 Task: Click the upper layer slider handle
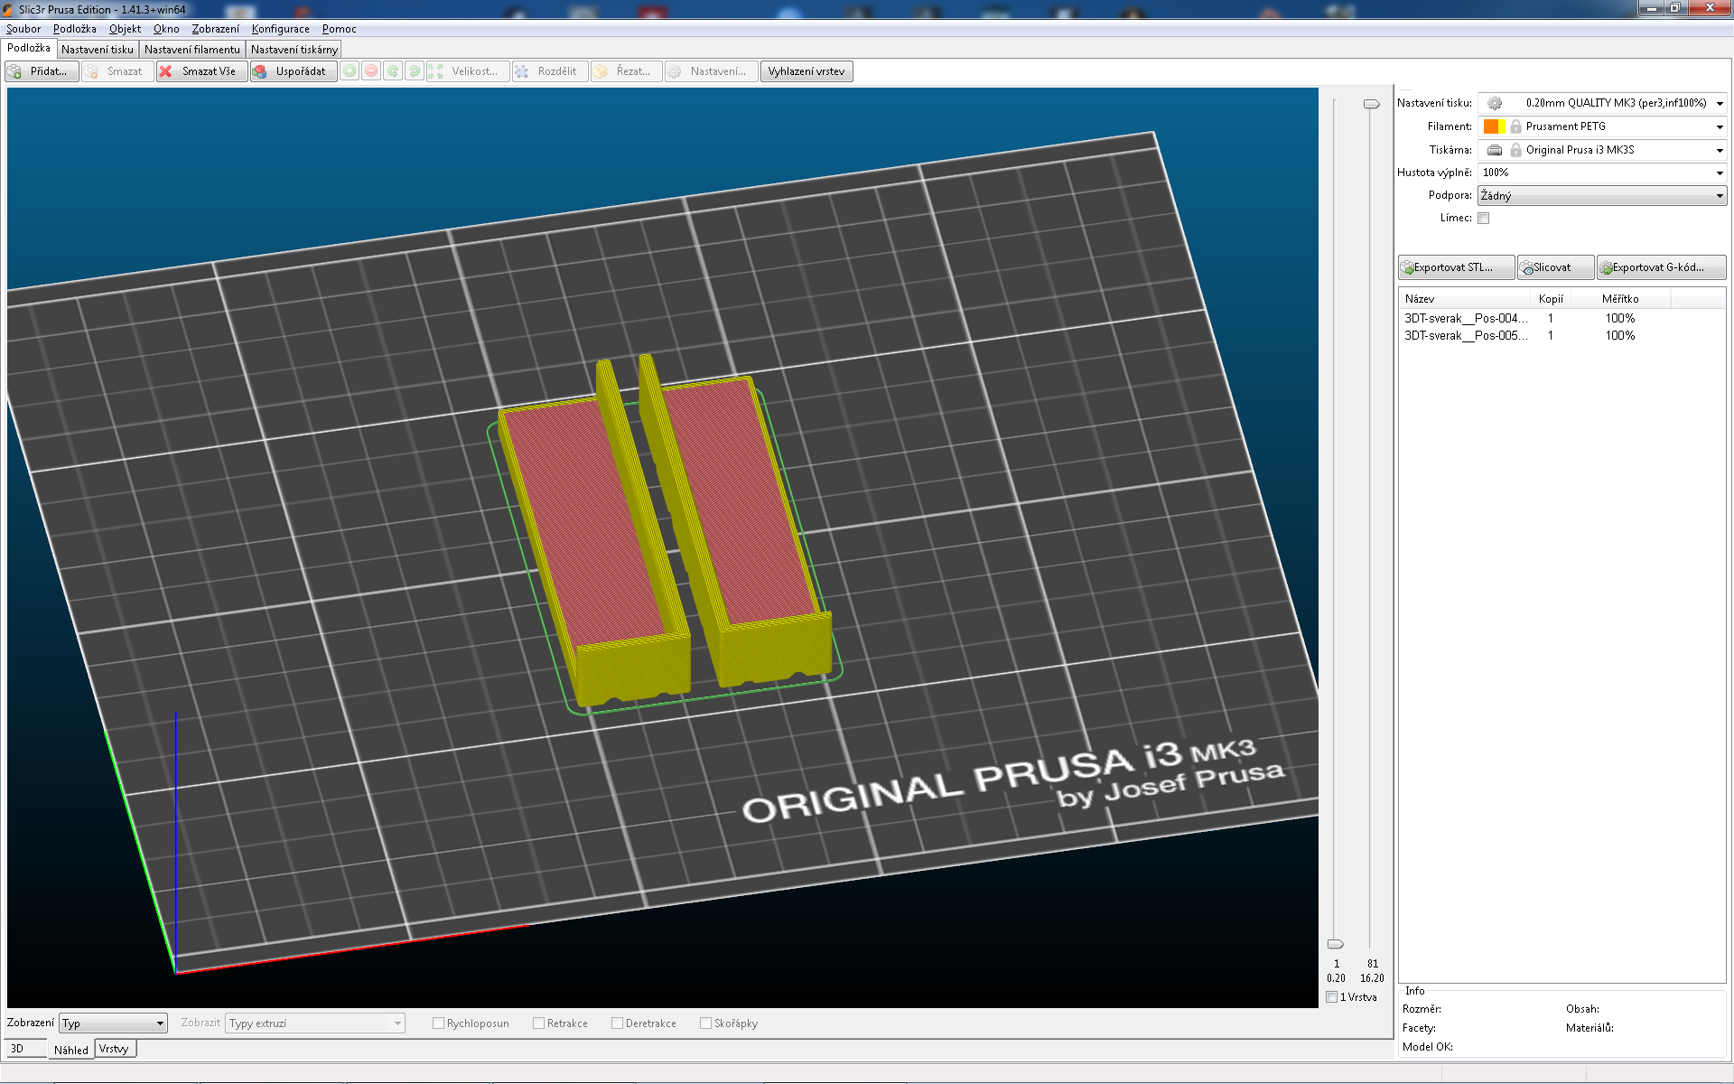[x=1371, y=104]
